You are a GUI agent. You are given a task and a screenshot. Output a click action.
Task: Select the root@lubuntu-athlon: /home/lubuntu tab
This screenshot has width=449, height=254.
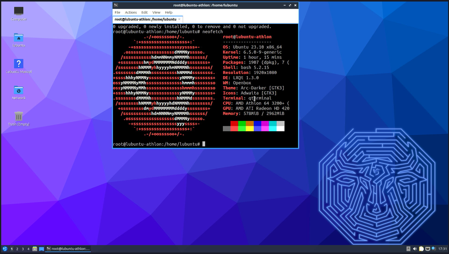click(x=148, y=19)
